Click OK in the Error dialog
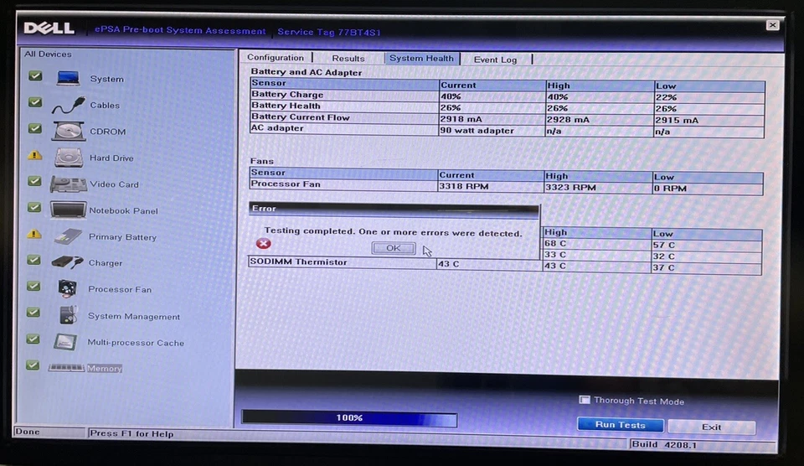804x466 pixels. [394, 248]
